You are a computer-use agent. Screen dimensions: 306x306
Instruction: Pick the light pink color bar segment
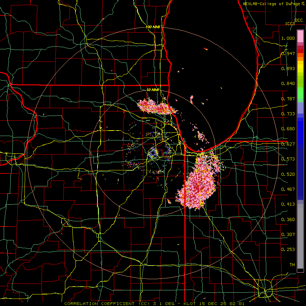300,36
